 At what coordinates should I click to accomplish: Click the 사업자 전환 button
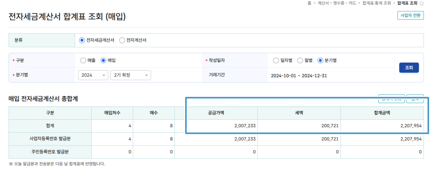point(410,16)
